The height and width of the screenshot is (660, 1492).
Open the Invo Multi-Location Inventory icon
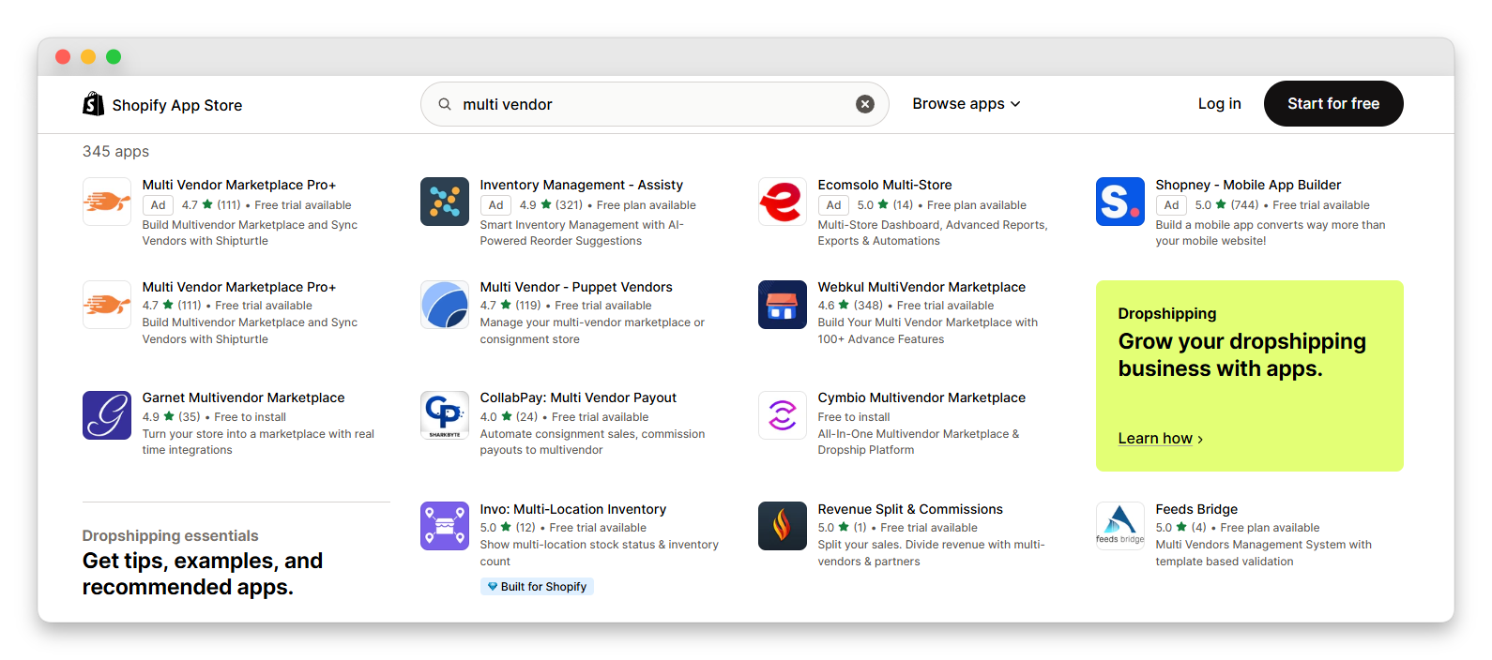coord(445,526)
